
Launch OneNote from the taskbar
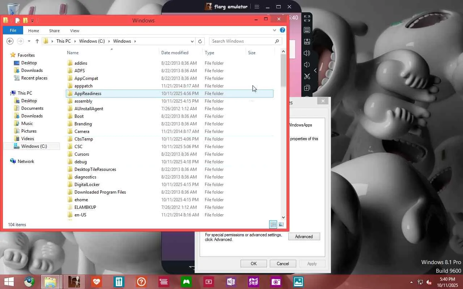click(231, 282)
